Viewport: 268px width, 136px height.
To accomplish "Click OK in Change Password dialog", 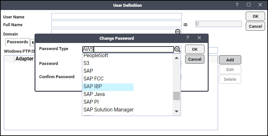I will pos(195,49).
